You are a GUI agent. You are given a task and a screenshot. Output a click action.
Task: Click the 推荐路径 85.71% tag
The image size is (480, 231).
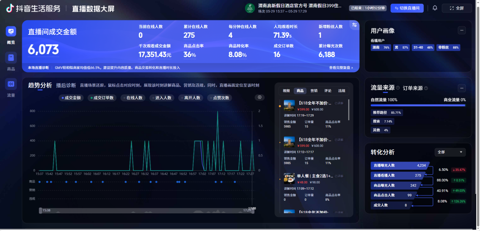tap(387, 113)
